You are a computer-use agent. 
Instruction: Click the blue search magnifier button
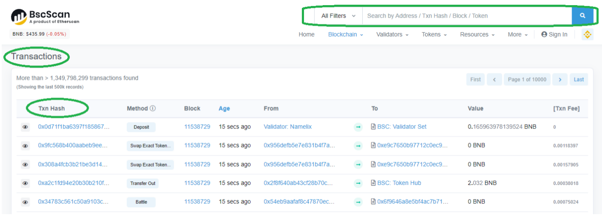pos(582,16)
